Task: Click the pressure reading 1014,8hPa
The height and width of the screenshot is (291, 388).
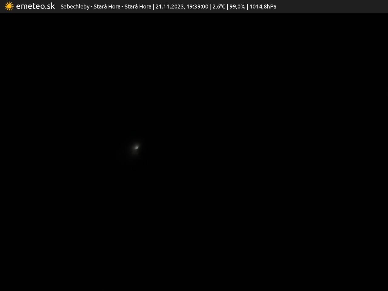Action: (x=263, y=7)
